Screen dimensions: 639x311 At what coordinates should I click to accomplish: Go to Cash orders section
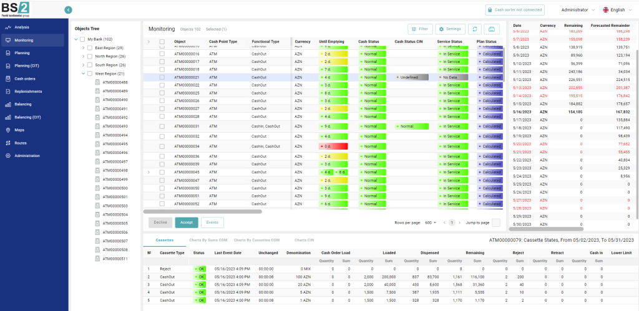pos(24,79)
